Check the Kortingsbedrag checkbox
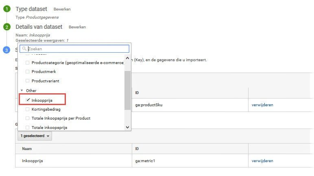 [27, 109]
